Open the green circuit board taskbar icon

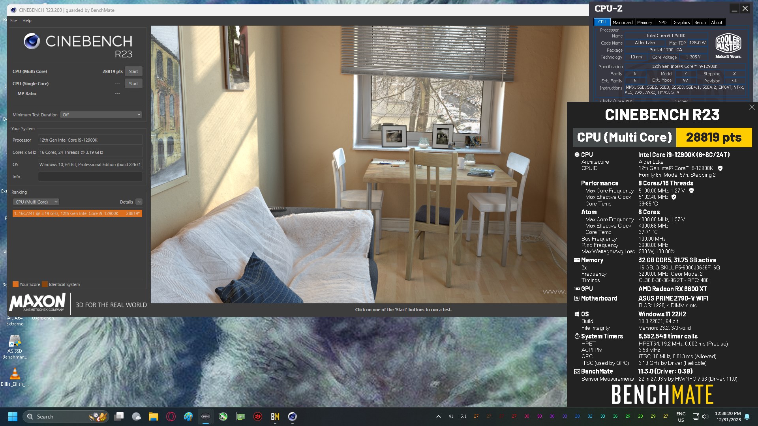[240, 417]
